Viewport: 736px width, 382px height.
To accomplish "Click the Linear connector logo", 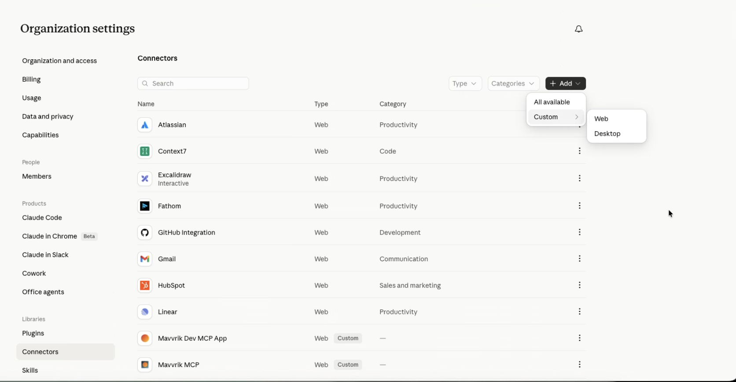I will [x=145, y=312].
